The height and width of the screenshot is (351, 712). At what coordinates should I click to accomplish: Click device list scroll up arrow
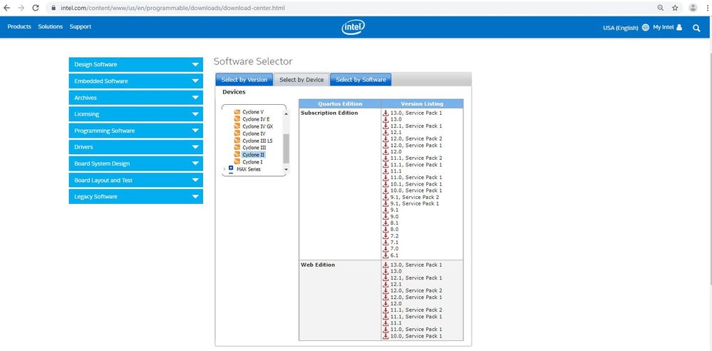click(x=286, y=113)
